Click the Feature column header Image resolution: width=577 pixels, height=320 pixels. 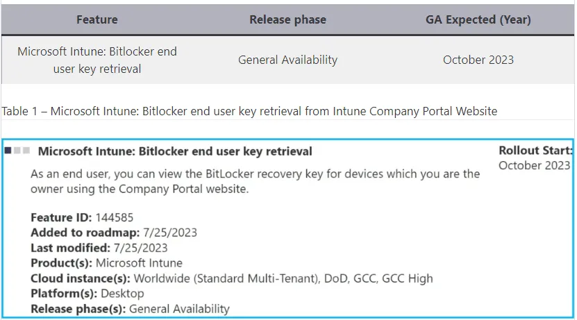point(97,19)
